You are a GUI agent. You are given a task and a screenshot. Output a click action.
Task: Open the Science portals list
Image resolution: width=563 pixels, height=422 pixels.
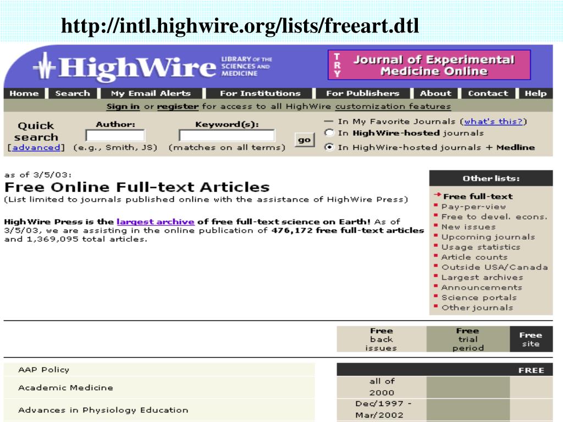tap(479, 297)
